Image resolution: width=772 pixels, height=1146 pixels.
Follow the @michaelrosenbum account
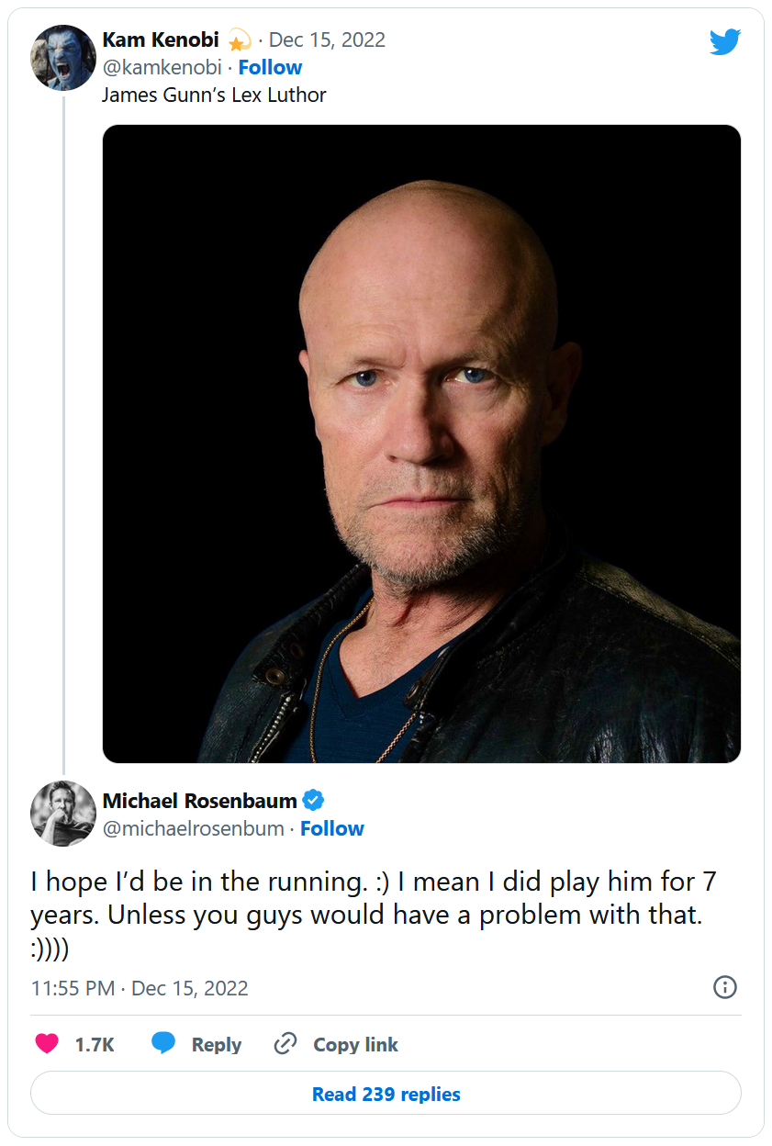332,828
